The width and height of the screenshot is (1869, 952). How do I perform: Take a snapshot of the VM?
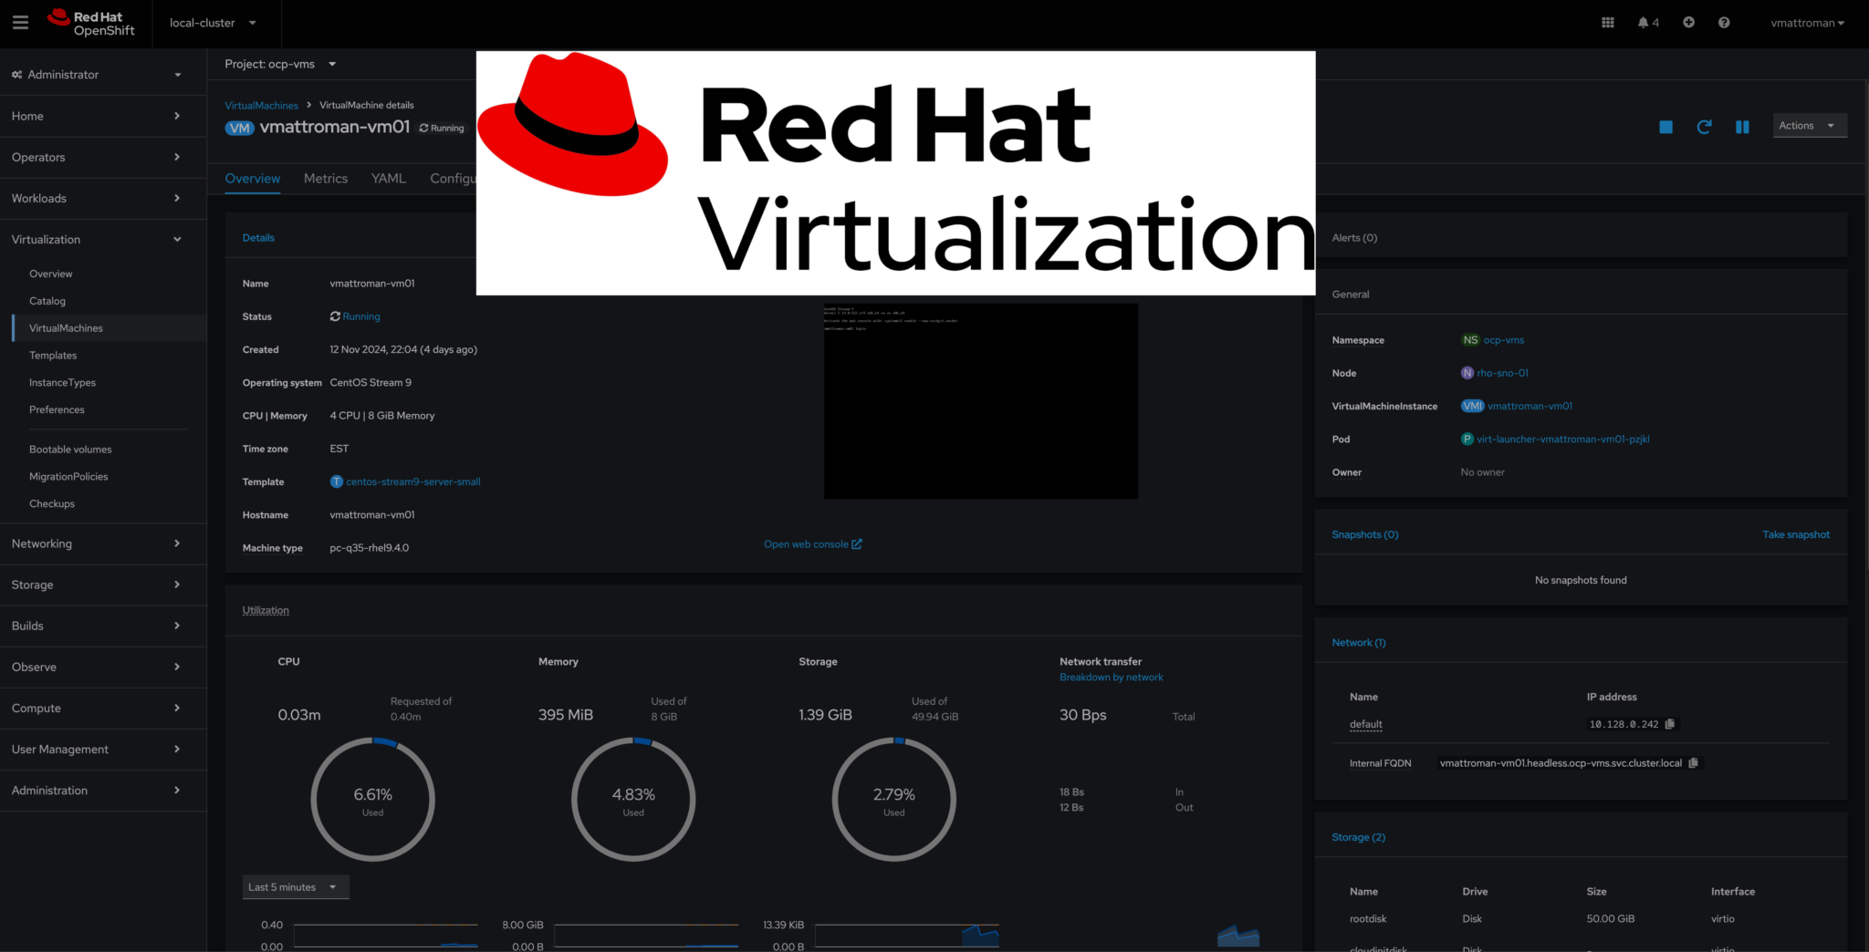click(1796, 534)
